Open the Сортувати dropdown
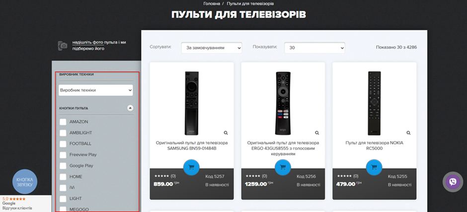The image size is (467, 212). pos(212,48)
